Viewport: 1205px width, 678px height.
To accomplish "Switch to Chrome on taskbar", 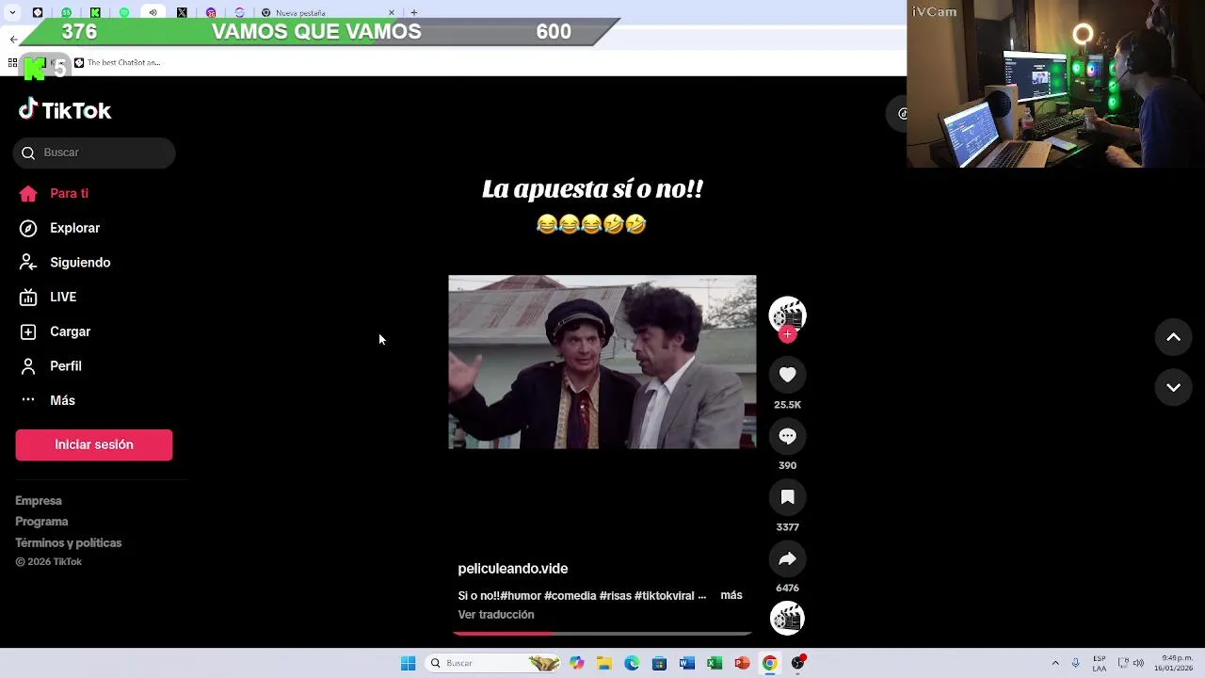I will click(770, 663).
